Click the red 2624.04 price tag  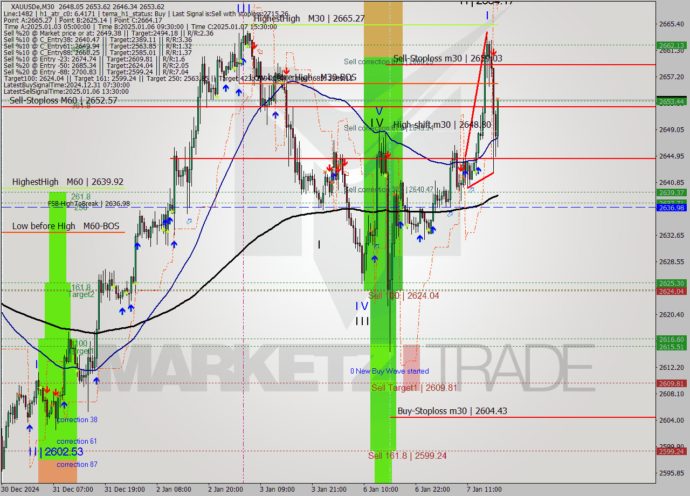pos(671,291)
